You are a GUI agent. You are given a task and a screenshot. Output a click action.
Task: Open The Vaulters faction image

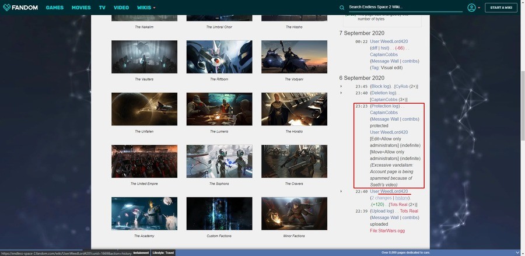144,57
